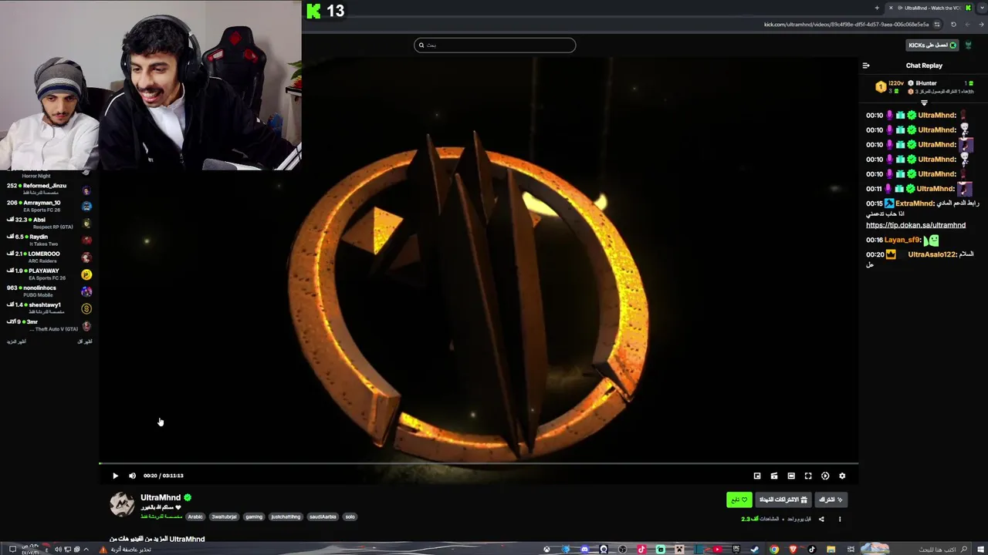
Task: Open PLAYAWAY channel in sidebar
Action: 49,274
